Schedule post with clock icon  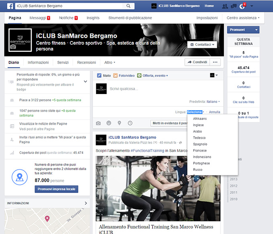130,123
